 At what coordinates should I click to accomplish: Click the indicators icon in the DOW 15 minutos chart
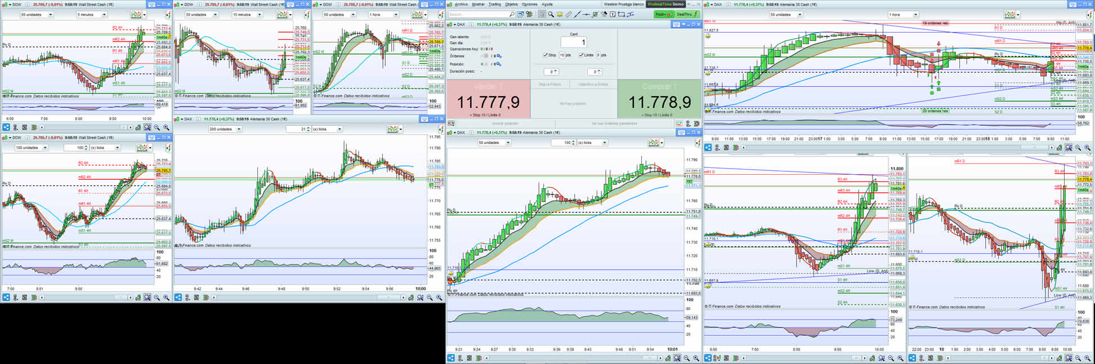(282, 15)
